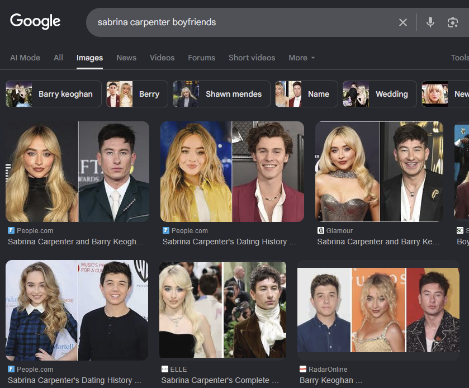Open 'Barry Keoghan ...' RadarOnline link
Screen dimensions: 469x388
[x=331, y=380]
